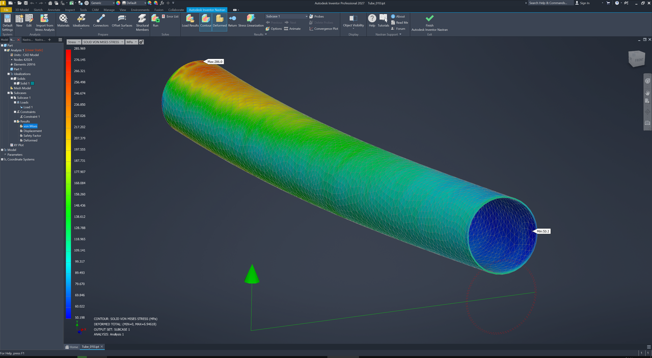
Task: Open Nastran Help
Action: pyautogui.click(x=372, y=21)
